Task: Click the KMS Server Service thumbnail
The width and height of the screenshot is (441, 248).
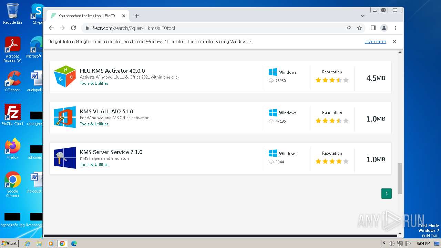Action: point(65,158)
